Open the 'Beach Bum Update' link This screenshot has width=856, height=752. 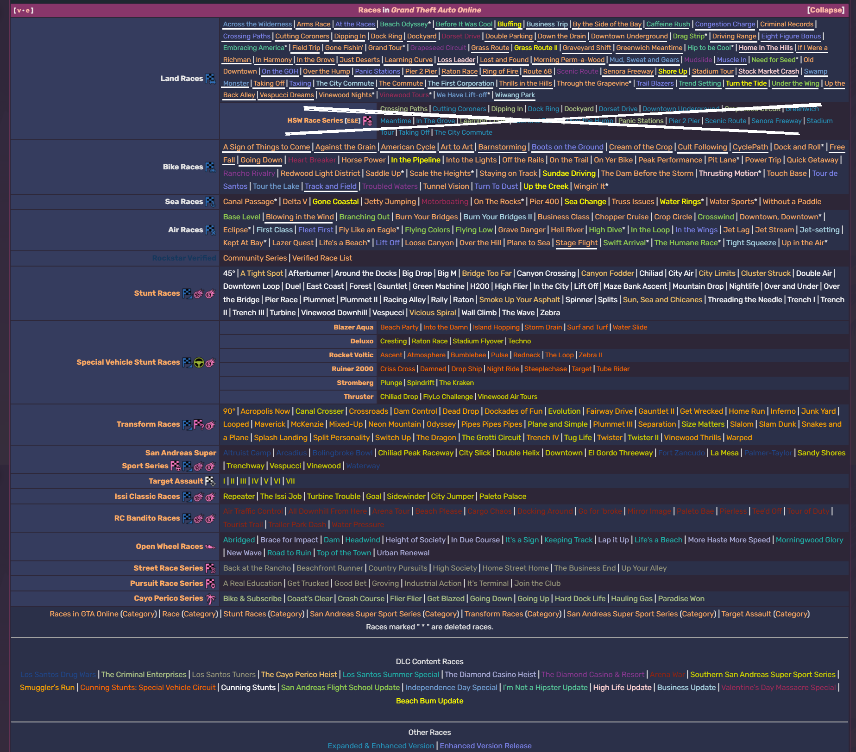point(429,701)
